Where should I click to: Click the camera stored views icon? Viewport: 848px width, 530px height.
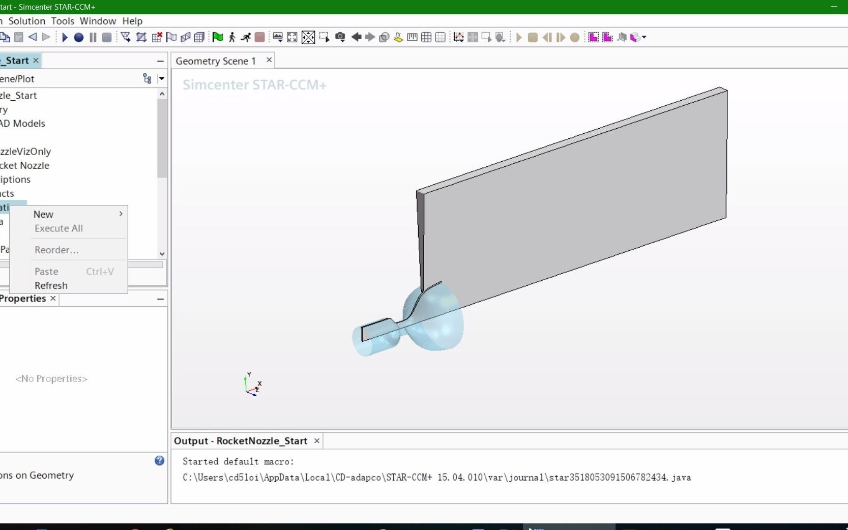click(x=340, y=37)
